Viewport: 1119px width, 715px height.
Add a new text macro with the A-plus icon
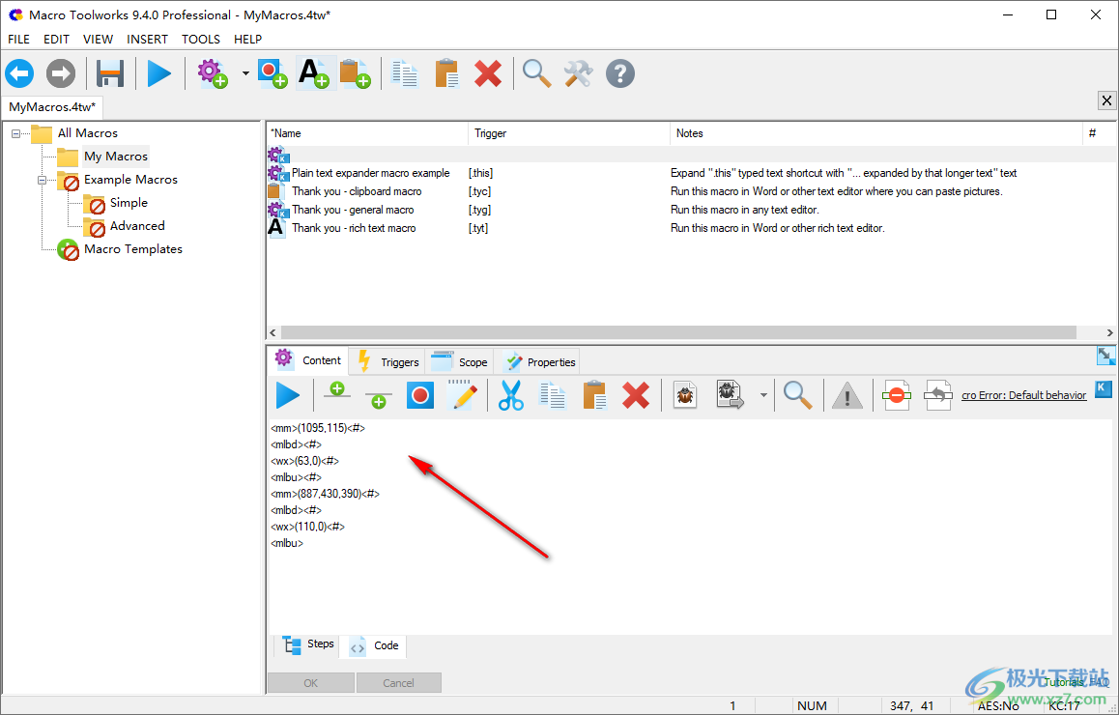pyautogui.click(x=314, y=73)
